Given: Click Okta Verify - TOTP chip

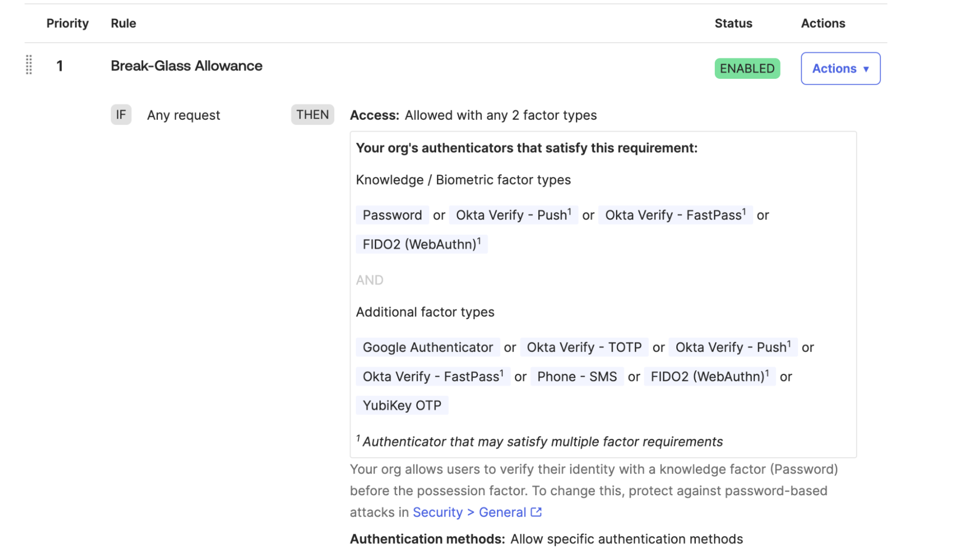Looking at the screenshot, I should click(584, 347).
